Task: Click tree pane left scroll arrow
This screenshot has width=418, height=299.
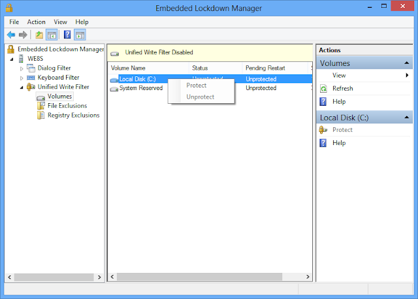Action: coord(9,277)
